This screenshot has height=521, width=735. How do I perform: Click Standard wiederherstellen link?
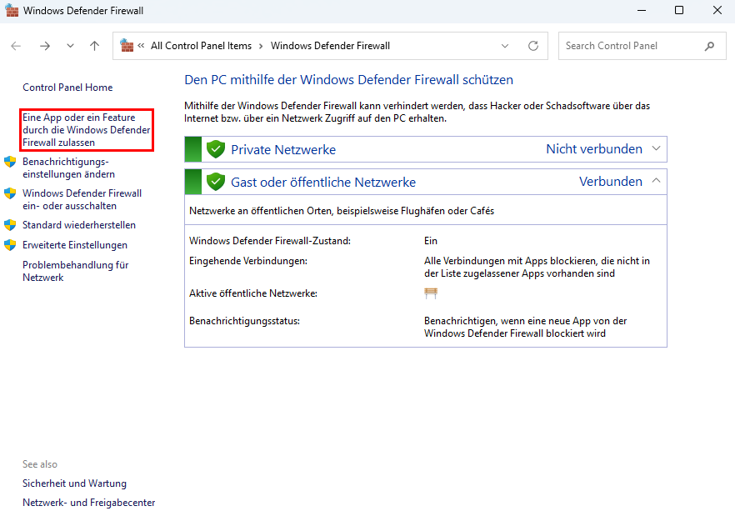pyautogui.click(x=79, y=225)
